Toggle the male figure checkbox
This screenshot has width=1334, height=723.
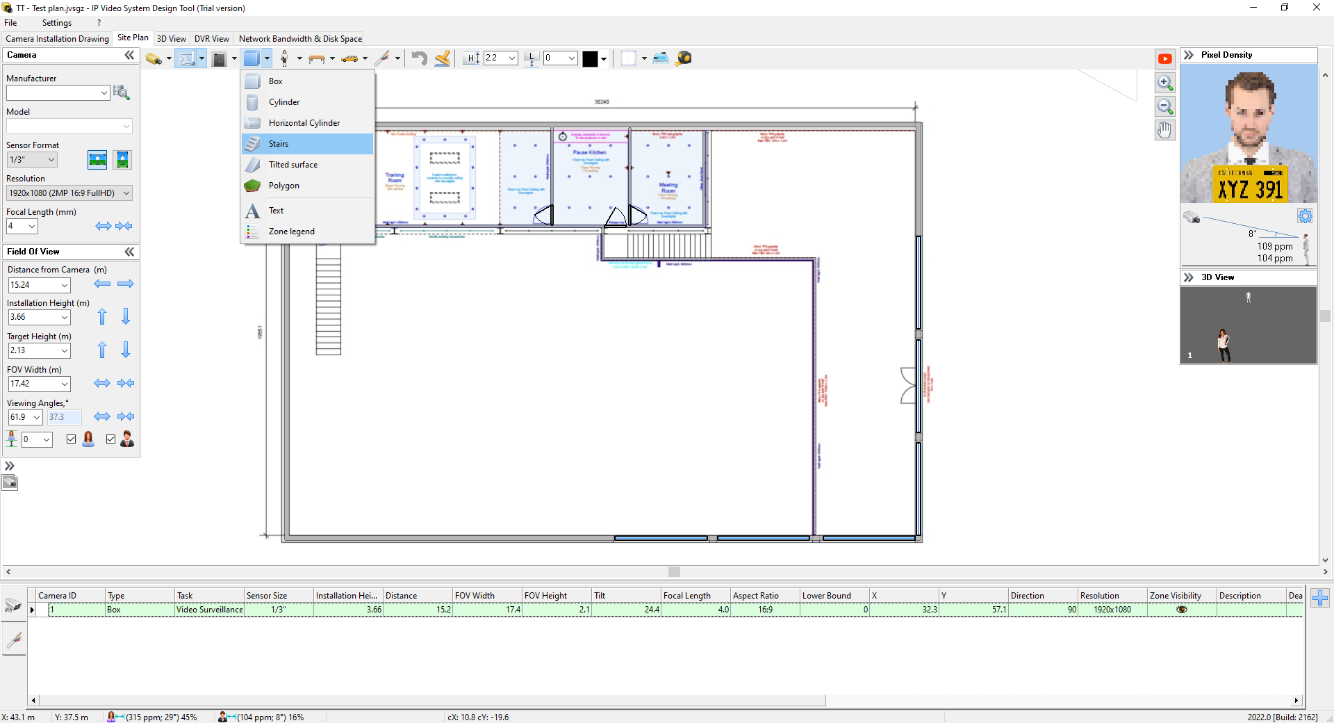point(111,439)
